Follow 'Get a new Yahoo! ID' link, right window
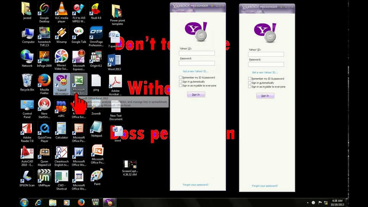 [x=265, y=72]
